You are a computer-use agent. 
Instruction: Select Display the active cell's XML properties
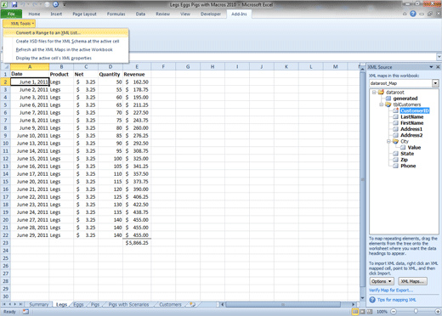tap(65, 58)
